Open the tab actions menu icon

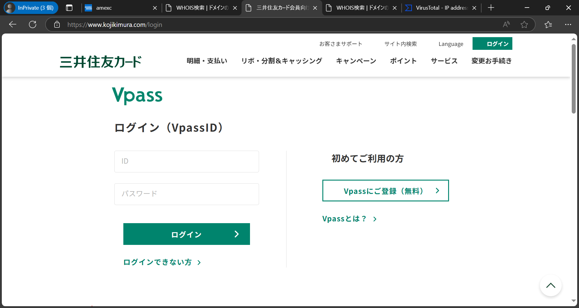point(69,8)
